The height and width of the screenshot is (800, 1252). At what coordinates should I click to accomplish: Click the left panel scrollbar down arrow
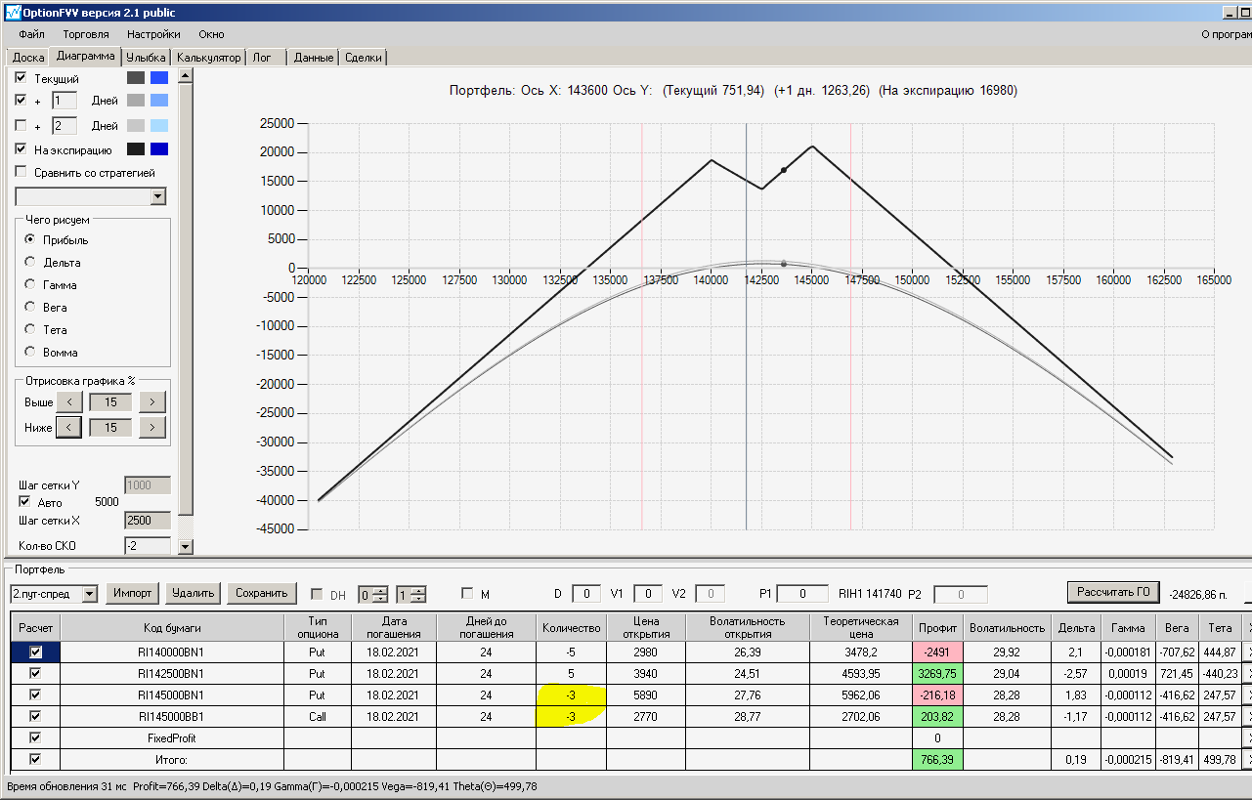coord(187,547)
